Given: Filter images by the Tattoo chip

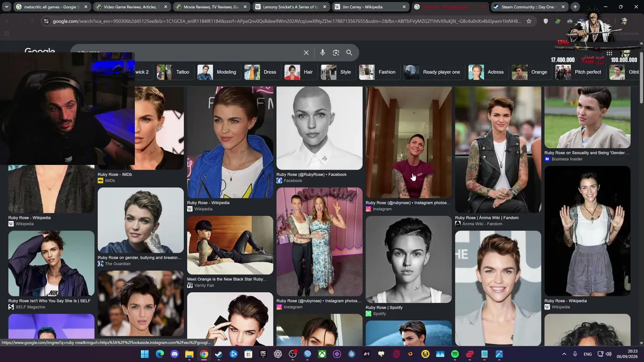Looking at the screenshot, I should pos(173,72).
